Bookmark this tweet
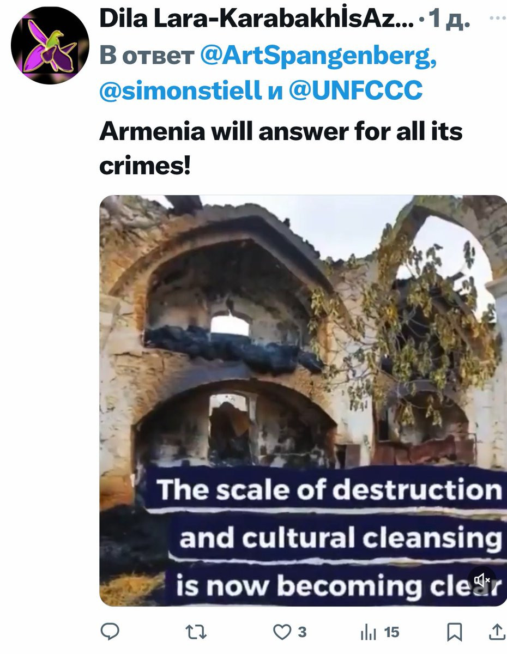Image resolution: width=507 pixels, height=654 pixels. tap(454, 632)
